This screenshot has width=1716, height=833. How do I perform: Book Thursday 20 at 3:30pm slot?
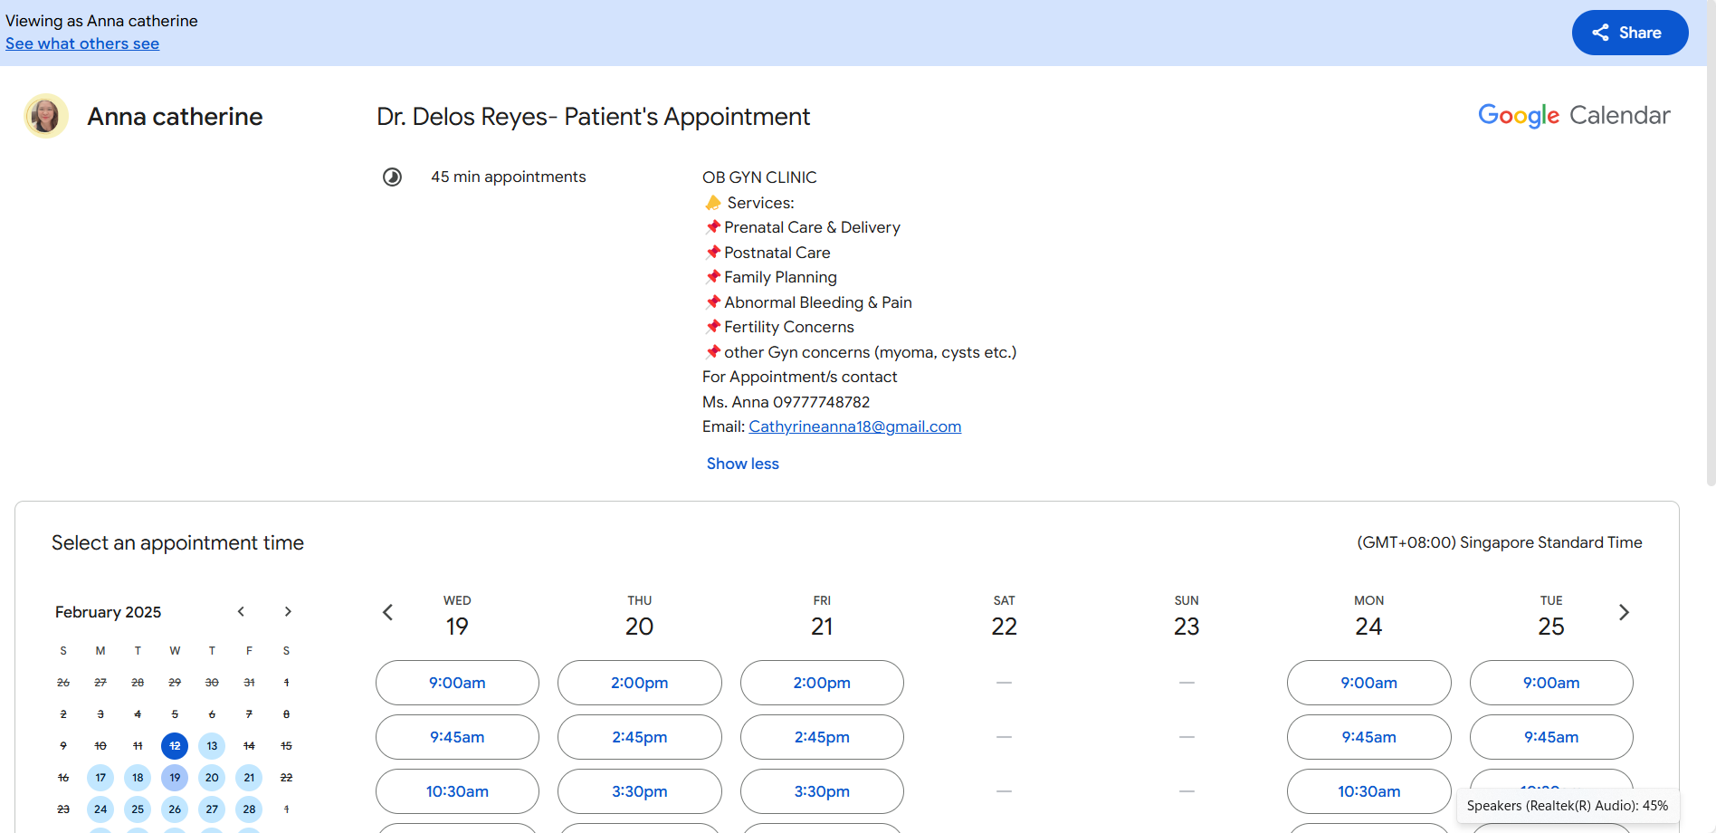pos(640,791)
